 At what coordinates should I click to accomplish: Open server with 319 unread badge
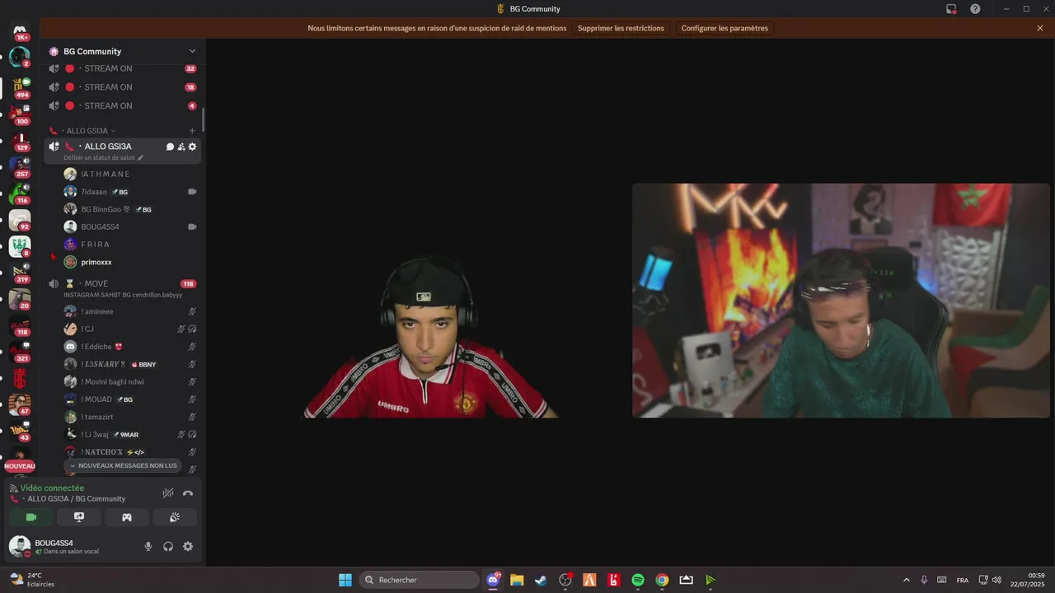coord(20,273)
